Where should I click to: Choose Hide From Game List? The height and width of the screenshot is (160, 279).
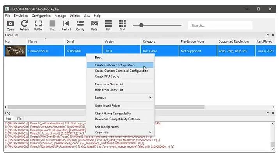[x=120, y=90]
